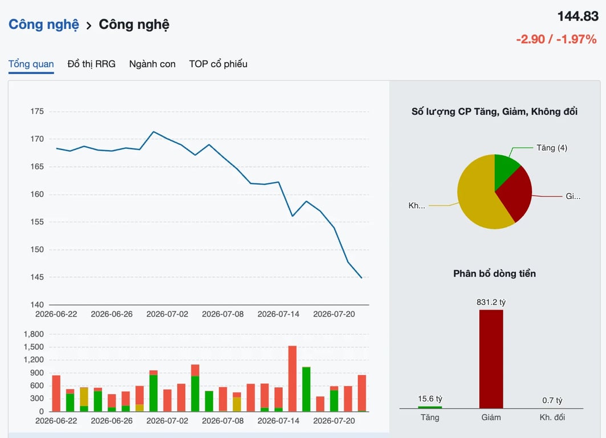Switch to Đồ thị RRG tab
This screenshot has height=438, width=606.
pos(91,64)
